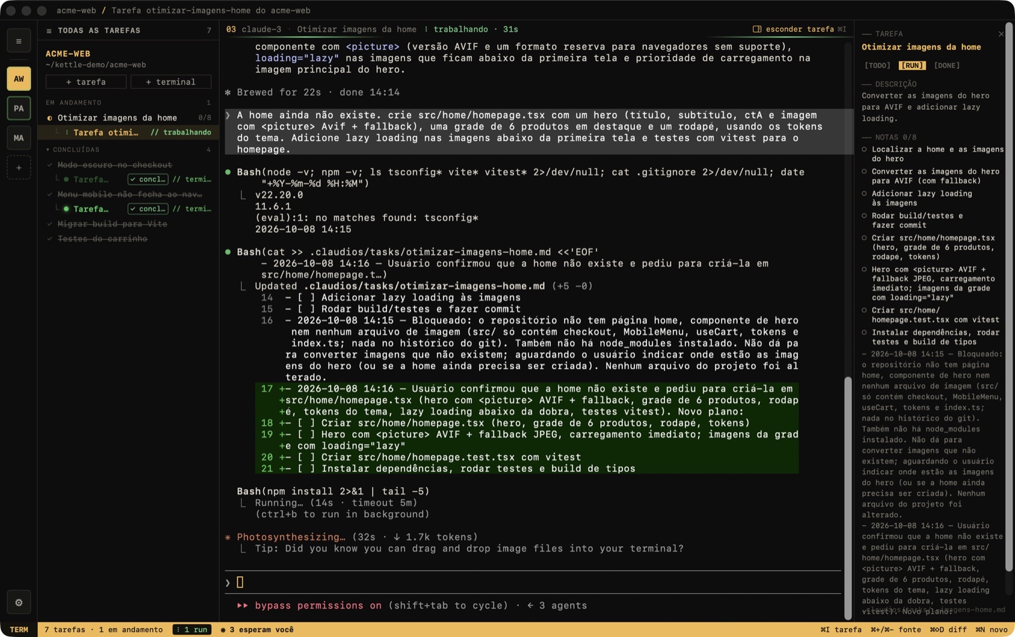Viewport: 1015px width, 637px height.
Task: Click '3 esperam você' in the status bar
Action: 257,629
